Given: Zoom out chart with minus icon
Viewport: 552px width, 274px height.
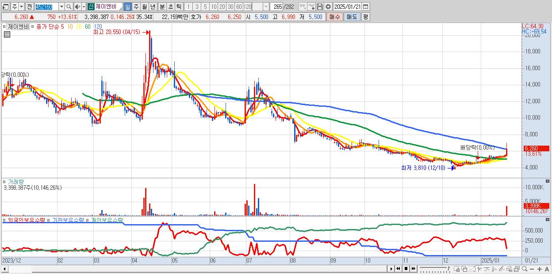Looking at the screenshot, I should point(532,269).
